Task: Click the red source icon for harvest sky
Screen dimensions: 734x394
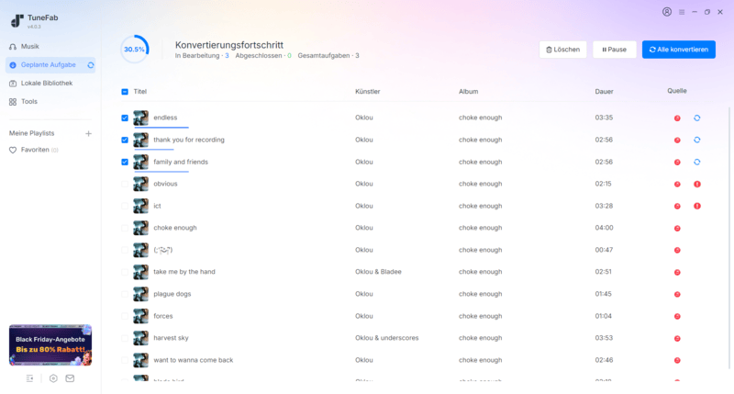Action: [x=677, y=338]
